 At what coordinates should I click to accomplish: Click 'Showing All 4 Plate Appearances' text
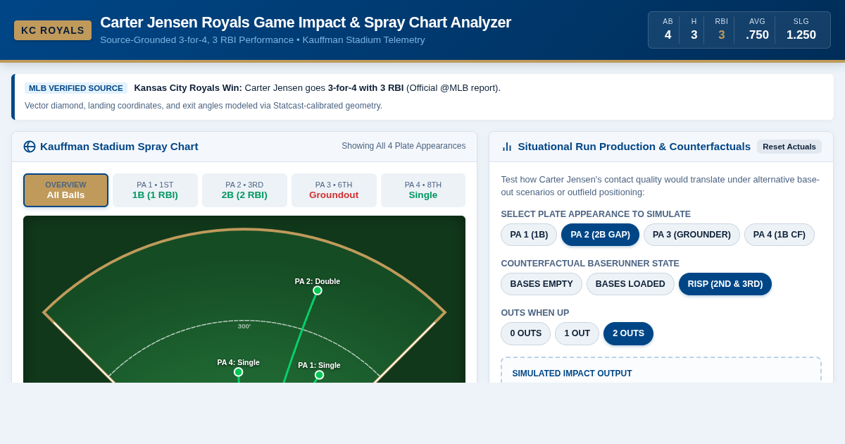click(x=403, y=146)
